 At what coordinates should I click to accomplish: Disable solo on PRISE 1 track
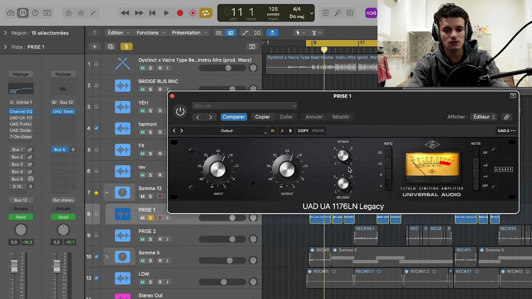(x=150, y=218)
